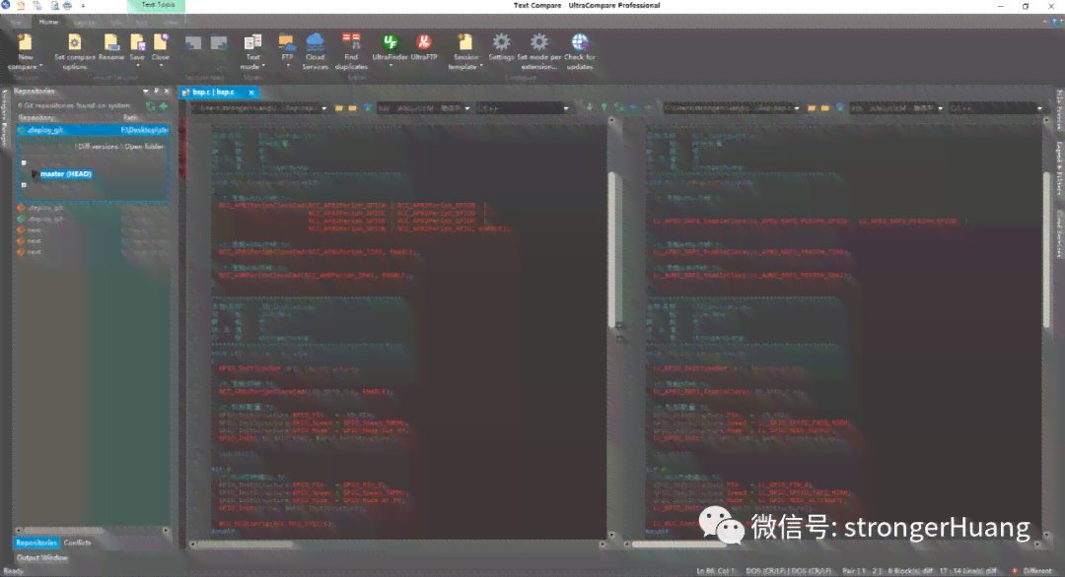
Task: Click the Open folder link
Action: [144, 147]
